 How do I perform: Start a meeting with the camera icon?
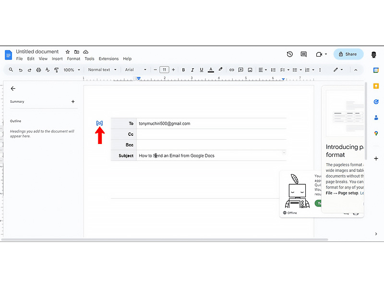[x=319, y=54]
